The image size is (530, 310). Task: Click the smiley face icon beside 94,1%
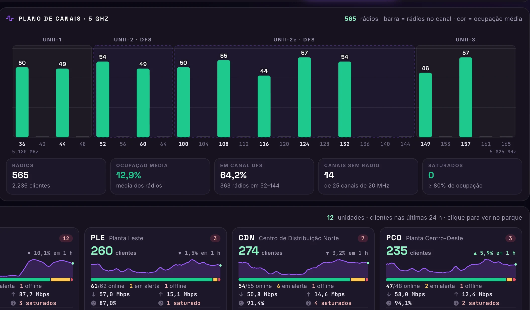[x=389, y=303]
